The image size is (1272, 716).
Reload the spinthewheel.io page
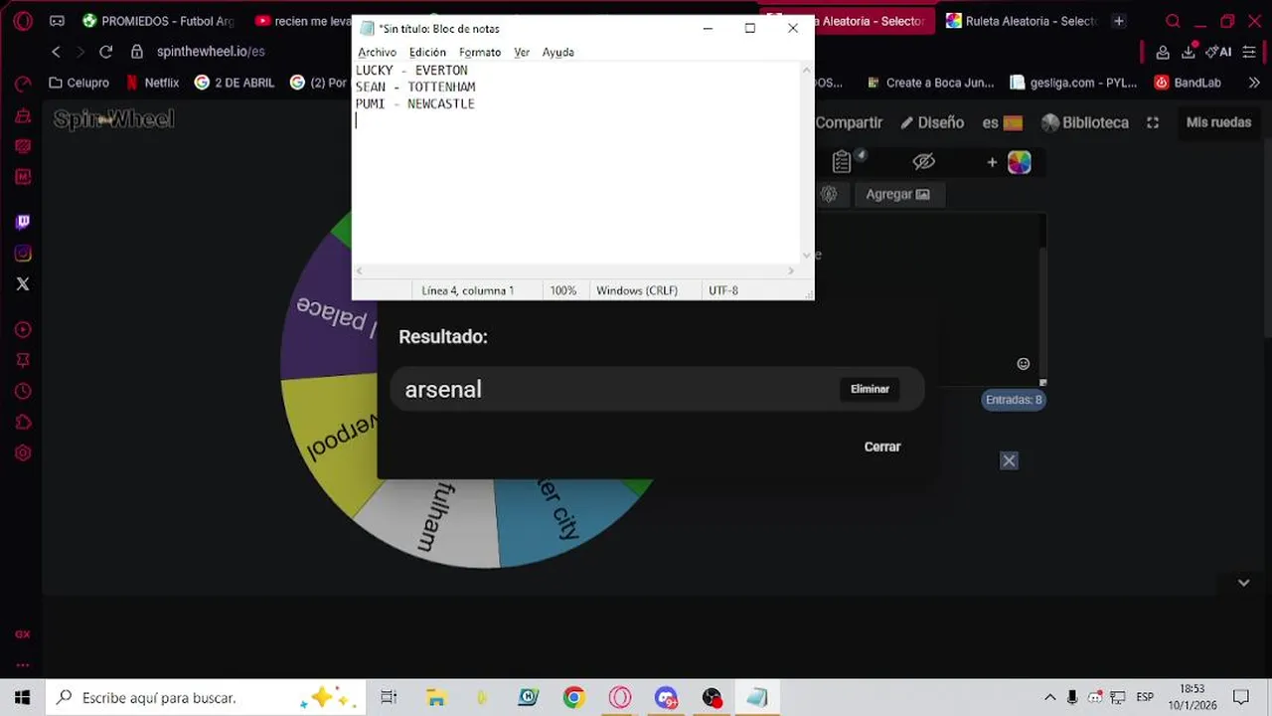click(105, 52)
